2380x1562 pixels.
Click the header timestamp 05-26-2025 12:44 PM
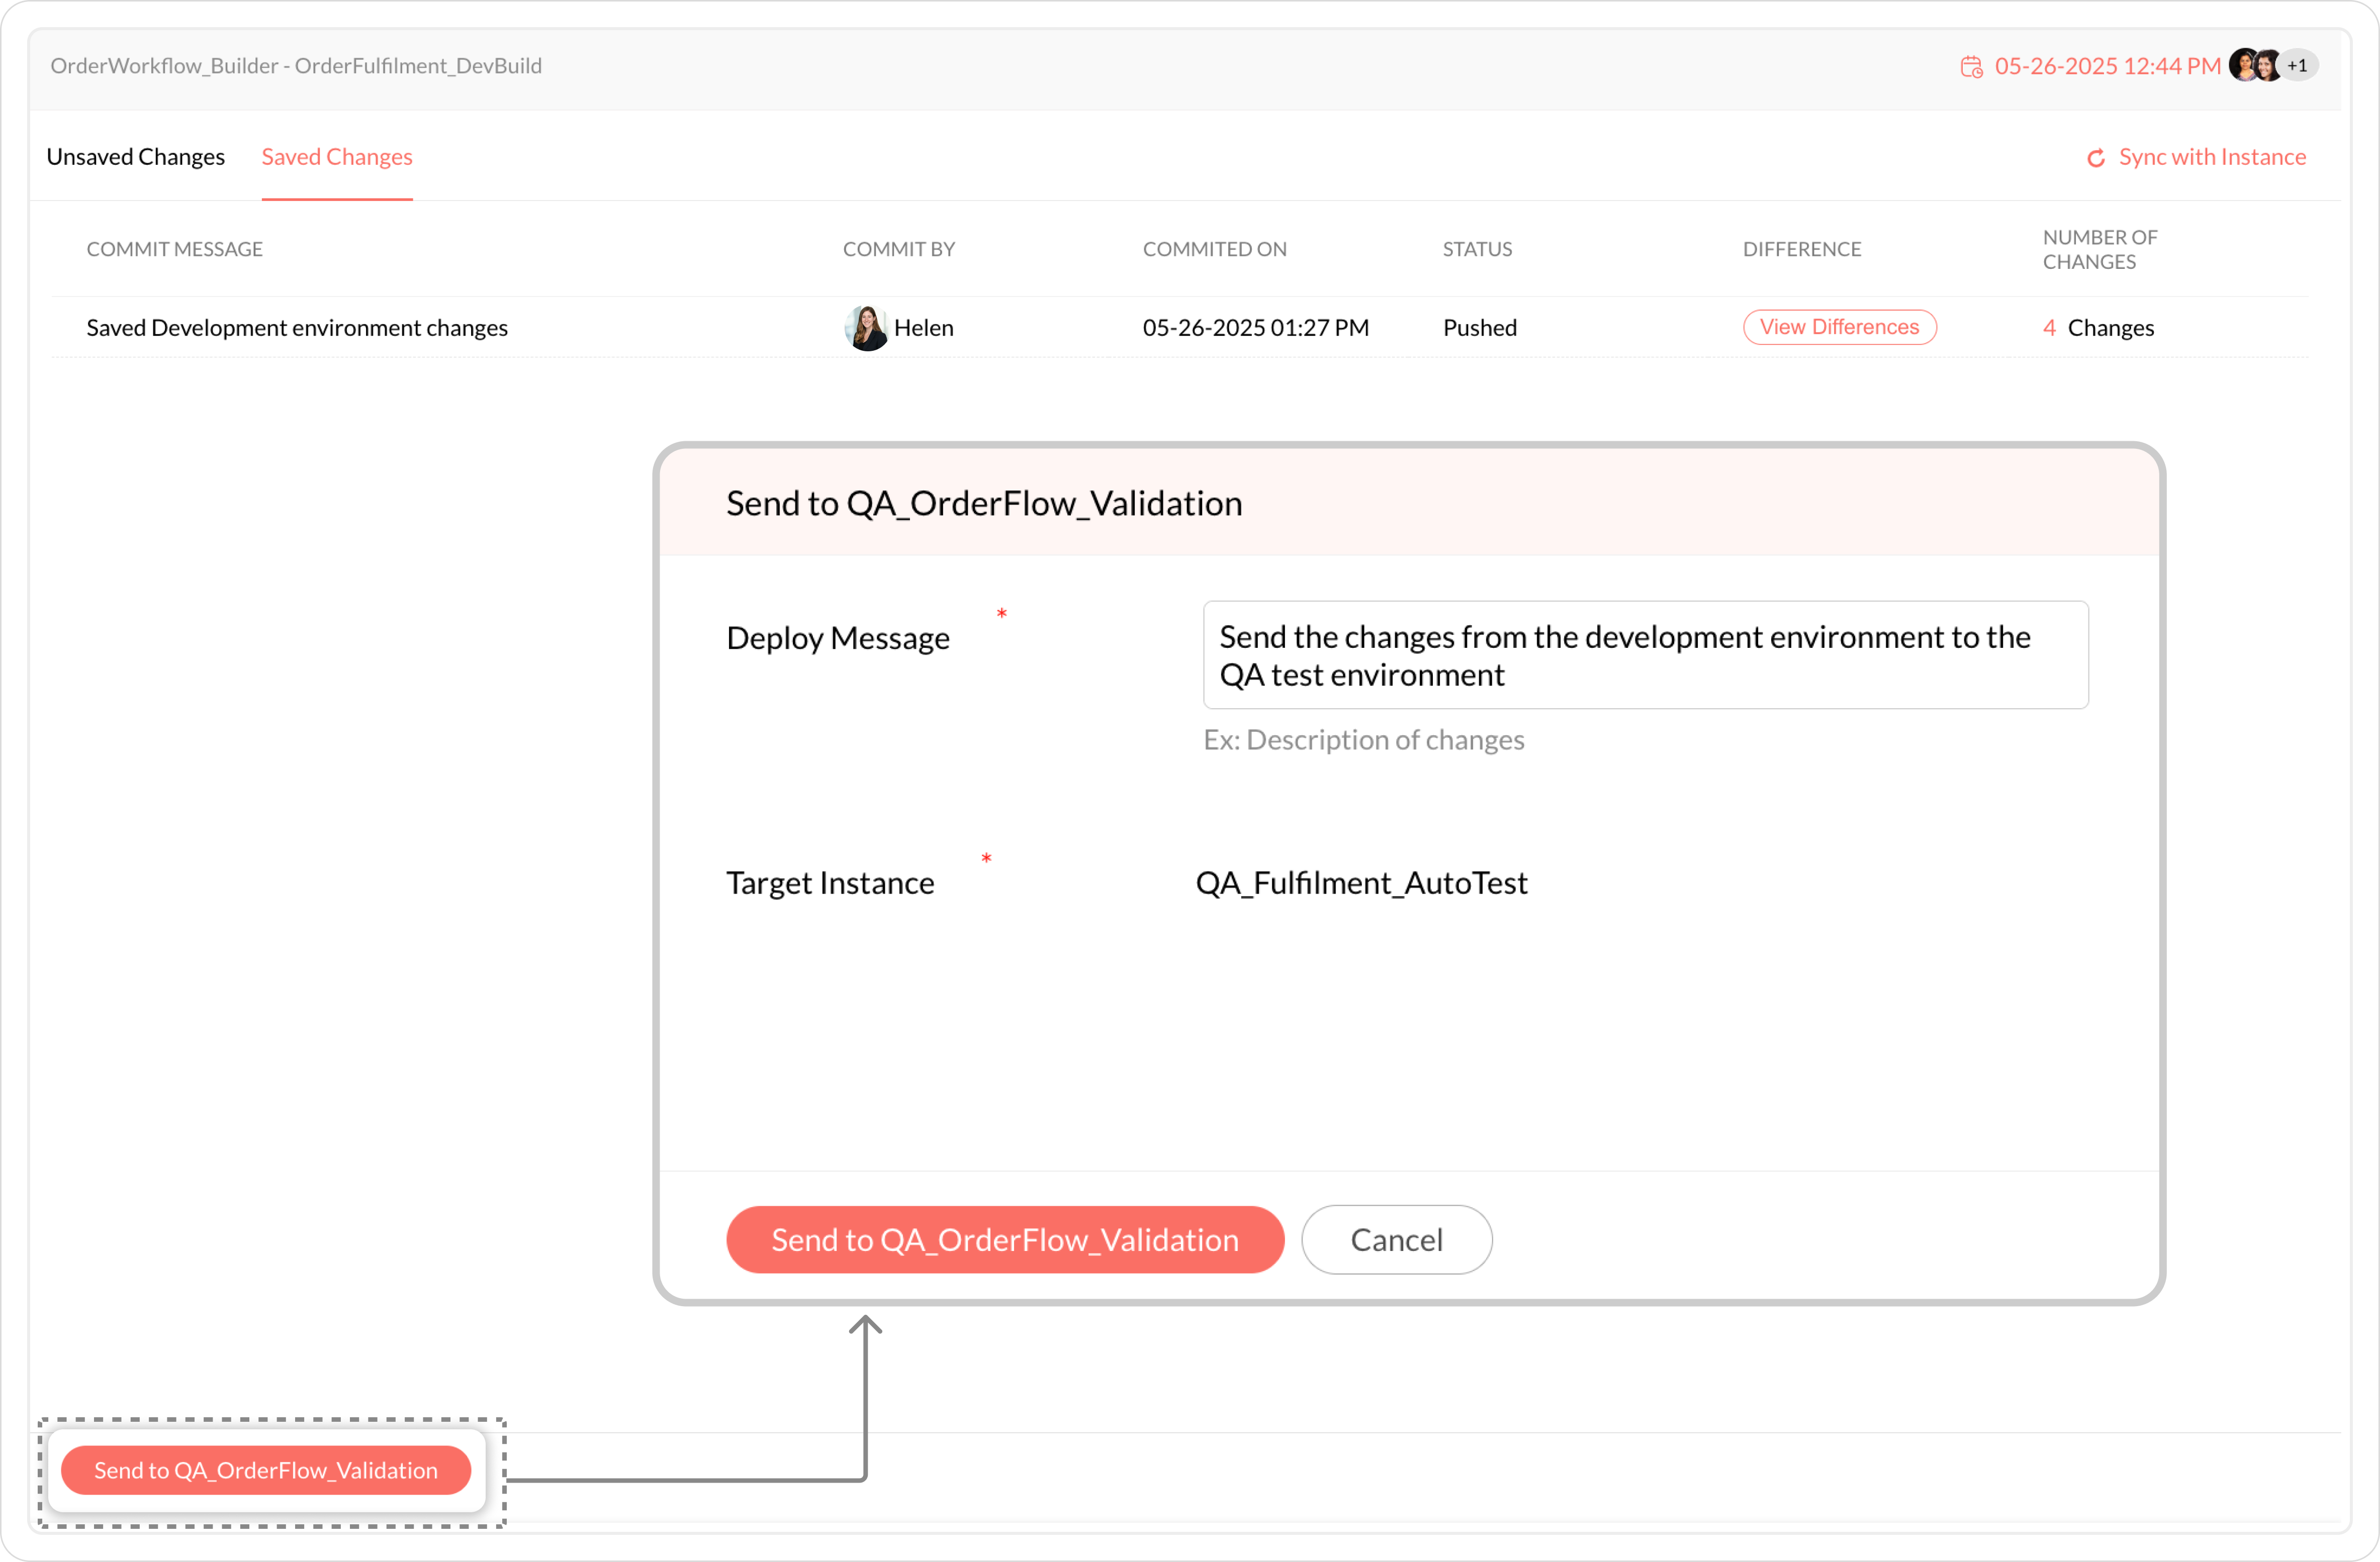pyautogui.click(x=2107, y=66)
